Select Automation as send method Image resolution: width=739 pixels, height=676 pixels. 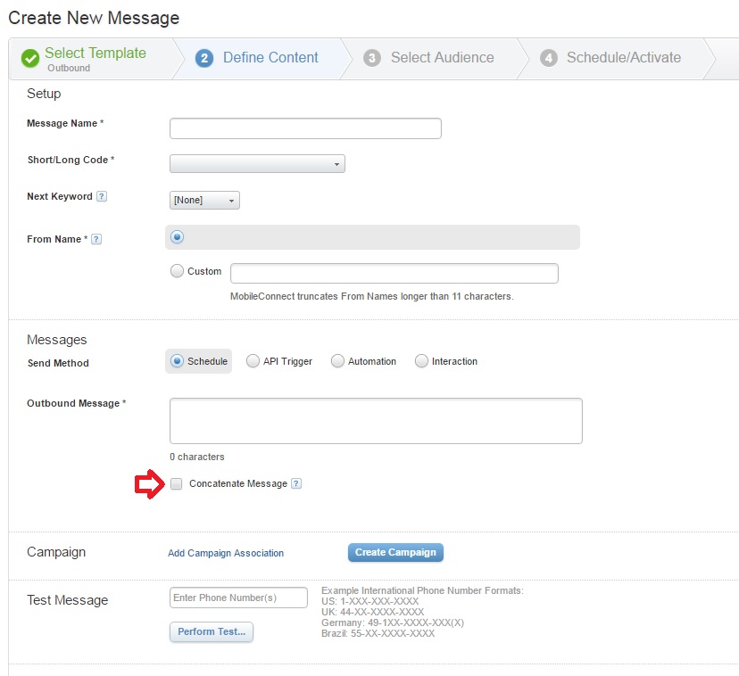point(337,361)
